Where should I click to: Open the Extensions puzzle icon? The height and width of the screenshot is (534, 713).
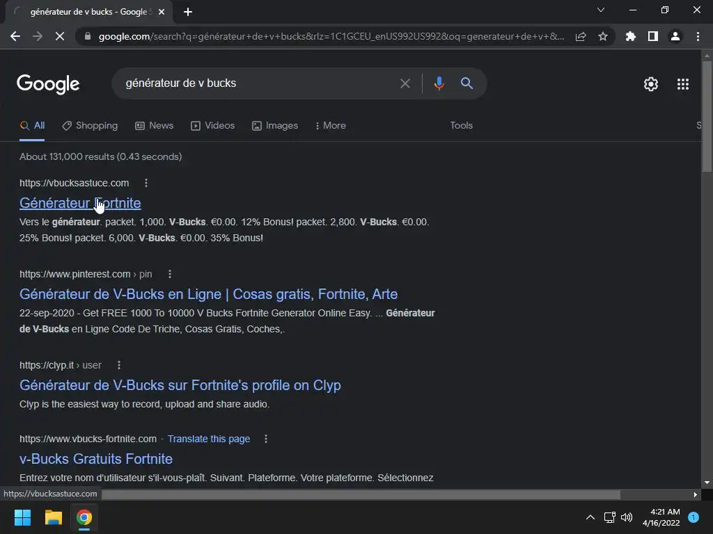631,36
